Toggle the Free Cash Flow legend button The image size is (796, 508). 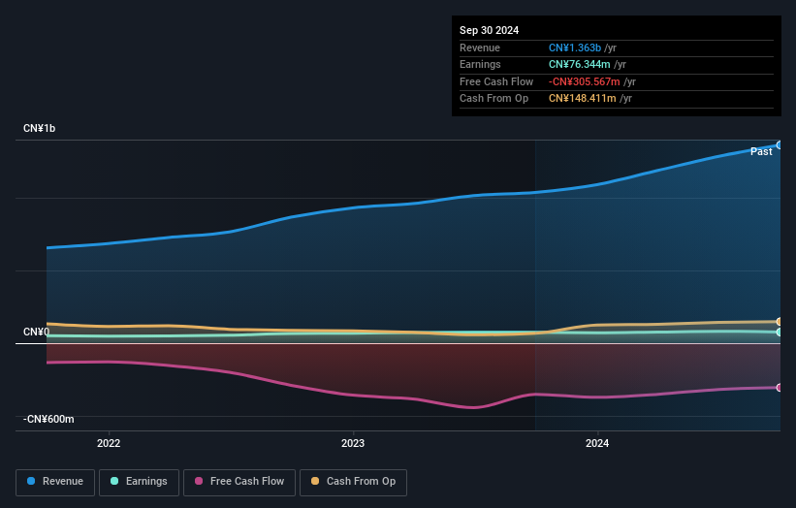coord(239,482)
